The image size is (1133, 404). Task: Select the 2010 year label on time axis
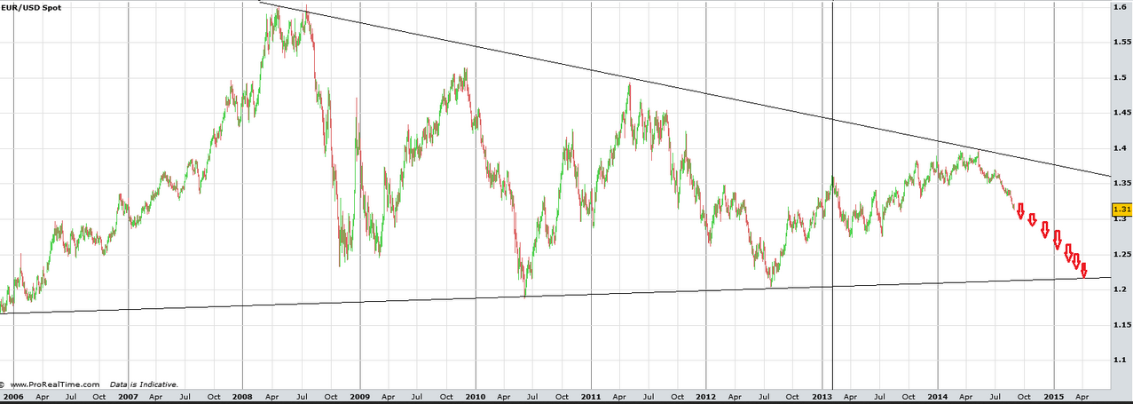(x=475, y=396)
